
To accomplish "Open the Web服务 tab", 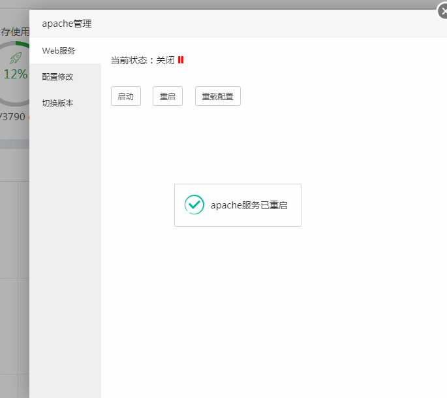I will (x=65, y=50).
